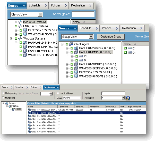Click the Windows Systems network icon
Image resolution: width=155 pixels, height=141 pixels.
[x=20, y=38]
